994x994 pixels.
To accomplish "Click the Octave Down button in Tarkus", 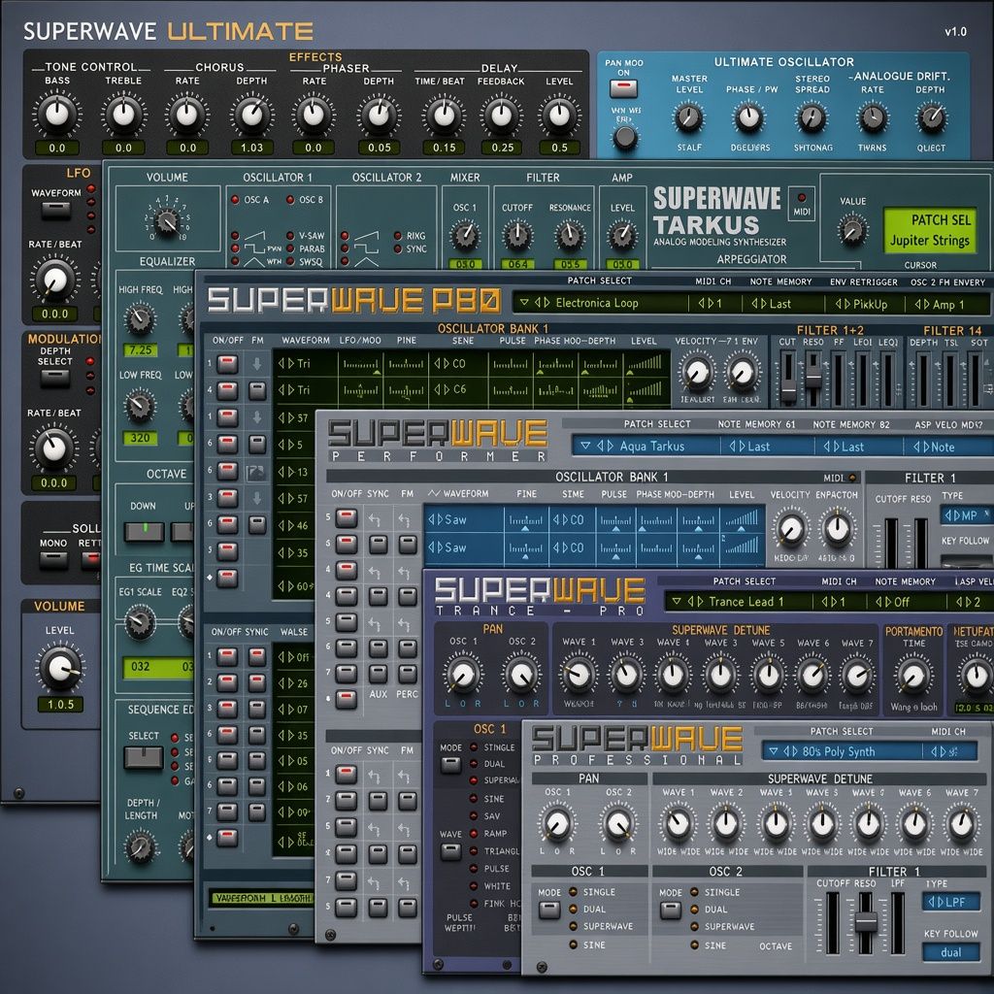I will coord(144,531).
